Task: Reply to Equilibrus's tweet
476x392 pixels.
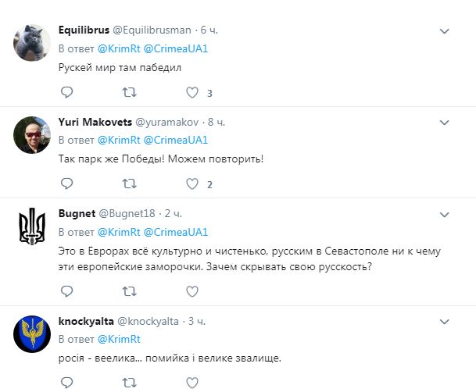Action: 66,92
